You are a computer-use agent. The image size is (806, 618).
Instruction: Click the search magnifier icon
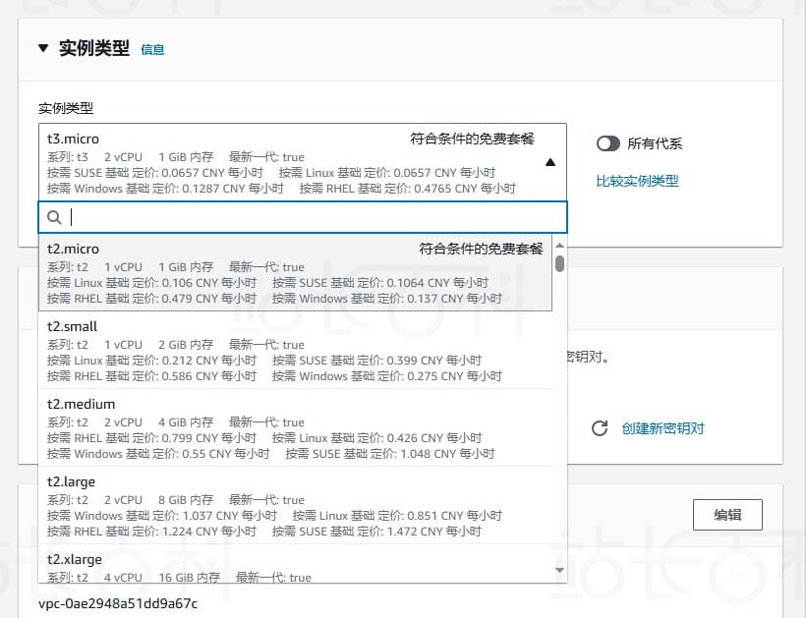point(54,216)
